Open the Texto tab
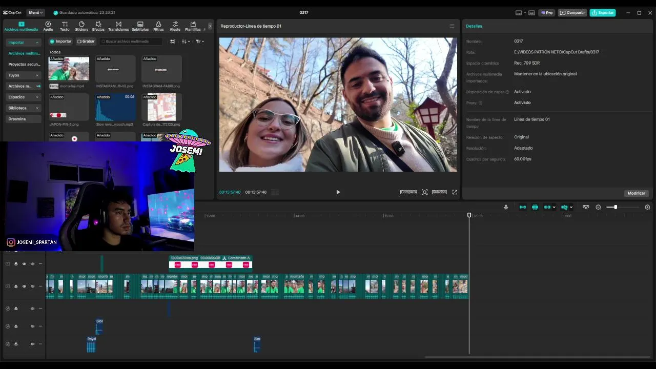This screenshot has width=656, height=369. pyautogui.click(x=65, y=26)
